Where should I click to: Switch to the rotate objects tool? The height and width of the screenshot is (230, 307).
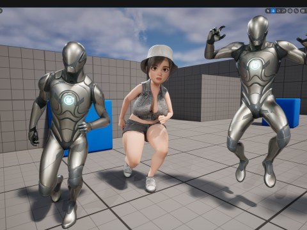(x=278, y=11)
